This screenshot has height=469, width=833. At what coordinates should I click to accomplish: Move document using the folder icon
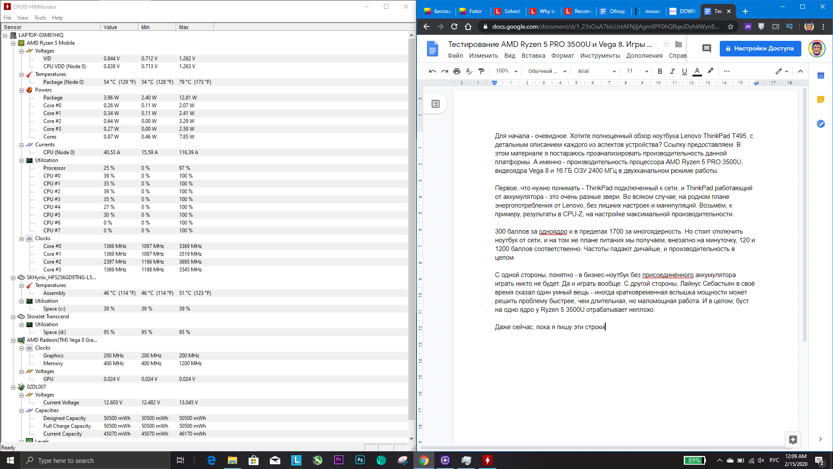click(679, 44)
